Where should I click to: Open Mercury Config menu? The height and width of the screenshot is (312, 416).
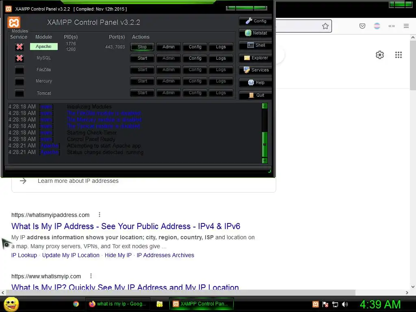195,81
